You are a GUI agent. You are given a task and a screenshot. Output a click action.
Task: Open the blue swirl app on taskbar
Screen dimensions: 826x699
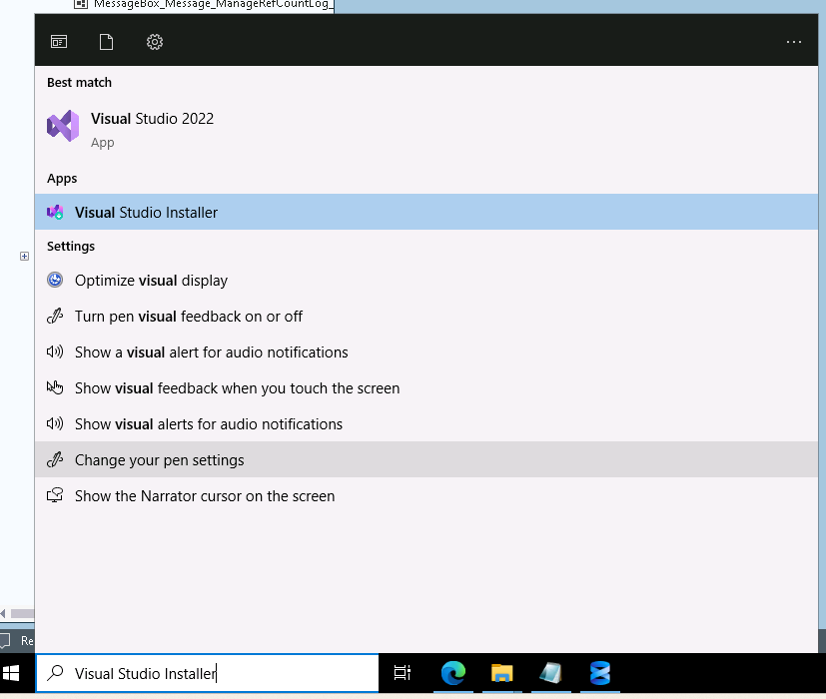point(600,673)
